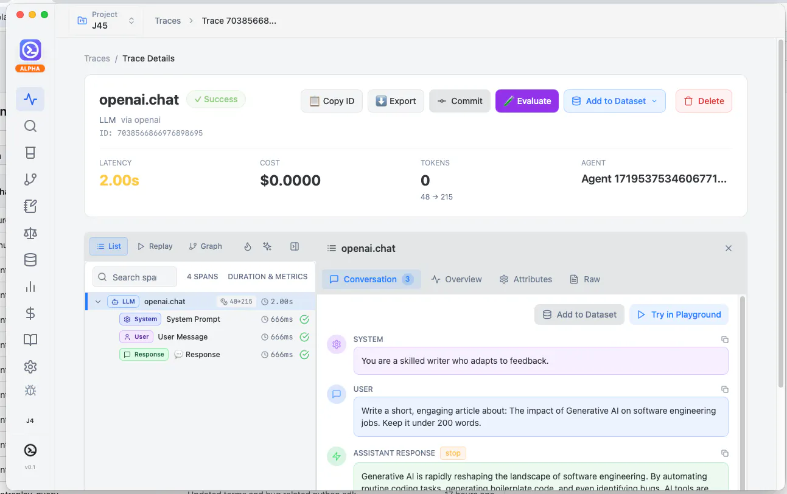The width and height of the screenshot is (787, 494).
Task: Open the database datasets icon in sidebar
Action: pos(30,260)
